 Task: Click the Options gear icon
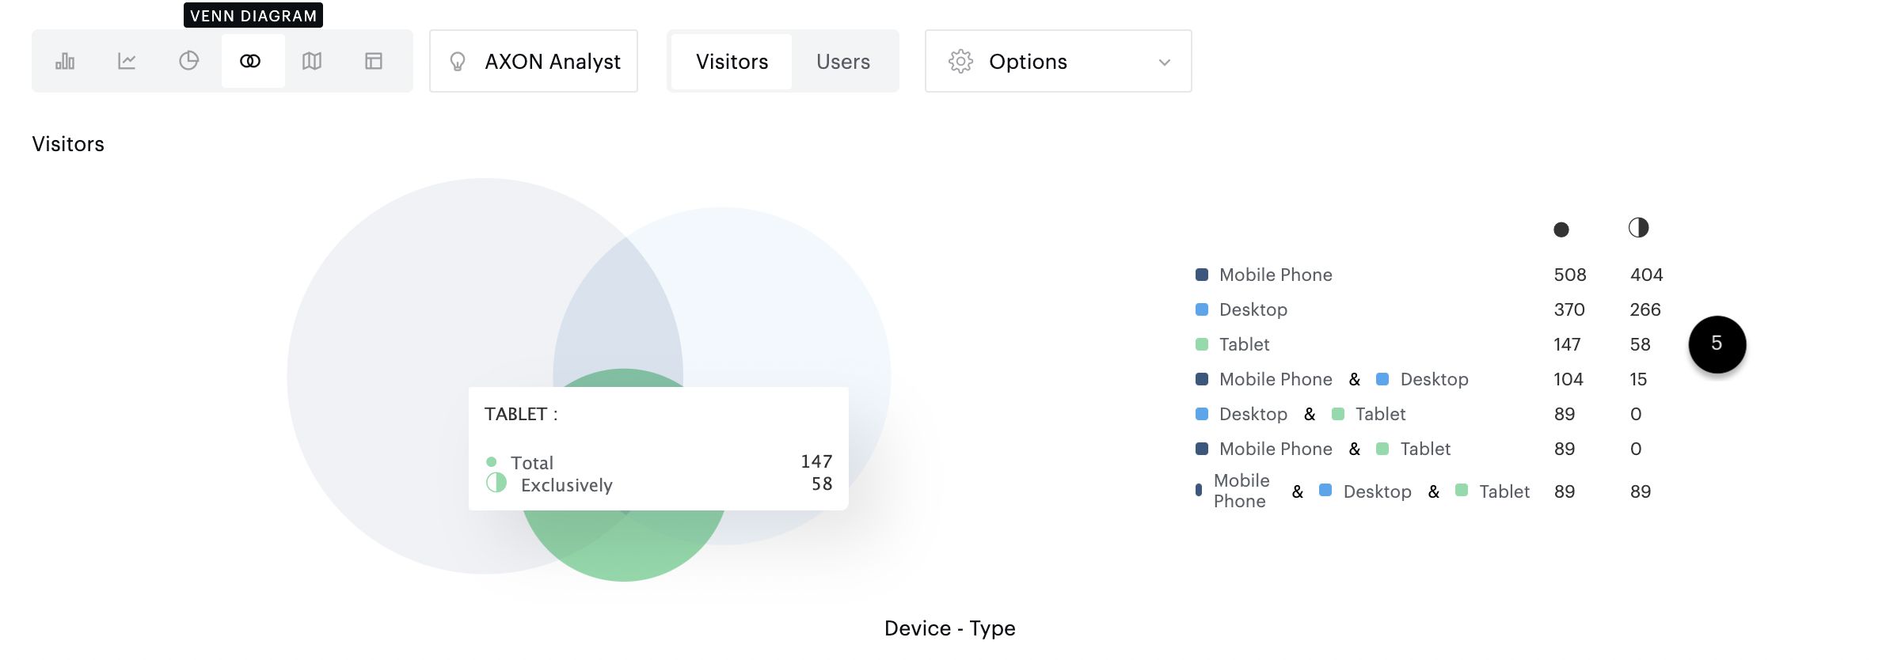(960, 61)
